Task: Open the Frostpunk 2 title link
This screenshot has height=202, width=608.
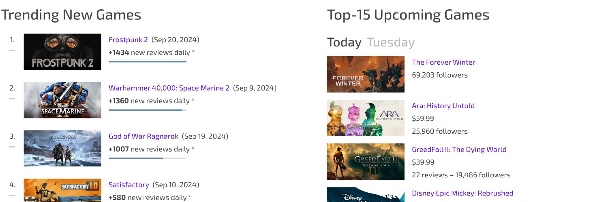Action: coord(128,40)
